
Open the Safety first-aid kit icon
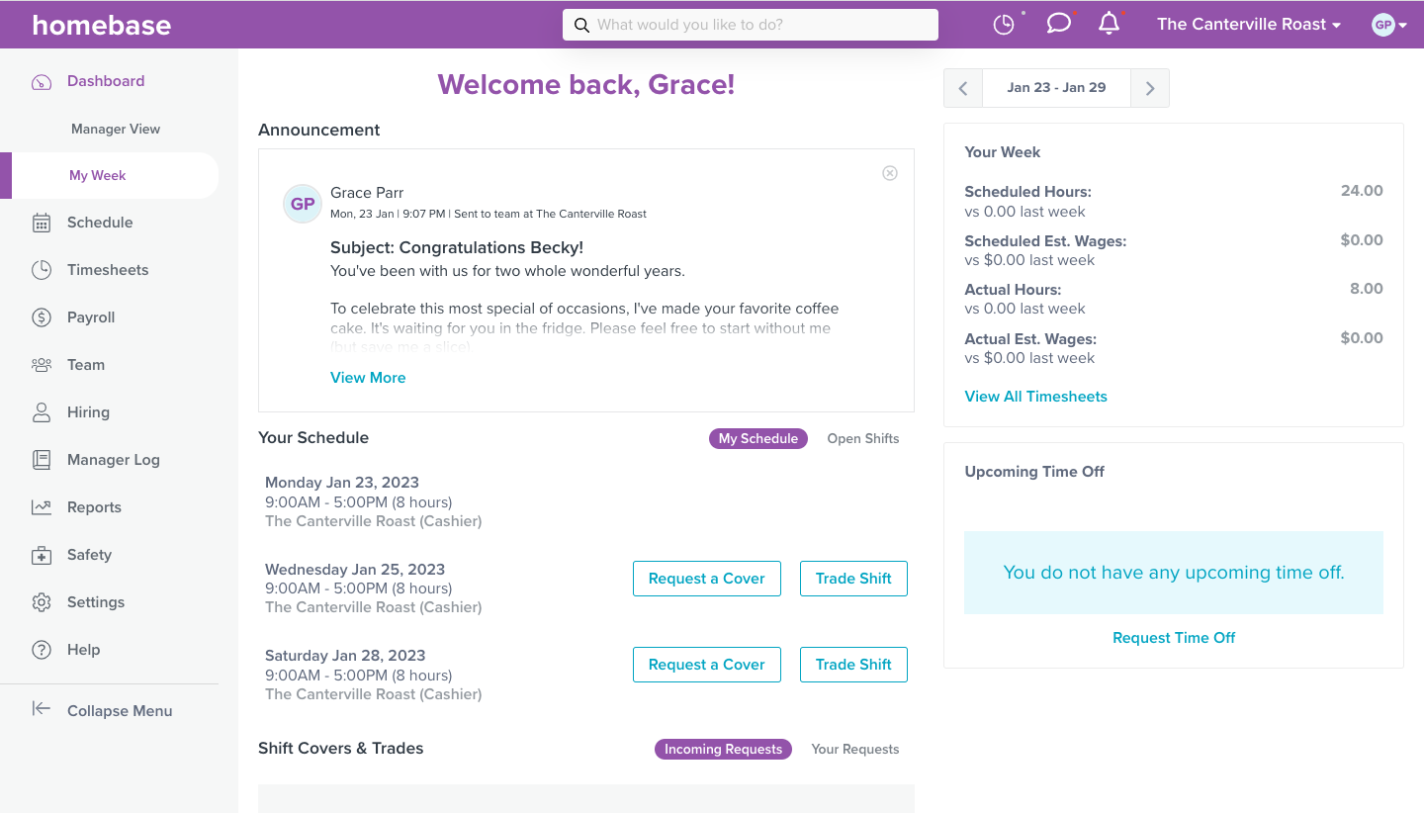(x=42, y=555)
